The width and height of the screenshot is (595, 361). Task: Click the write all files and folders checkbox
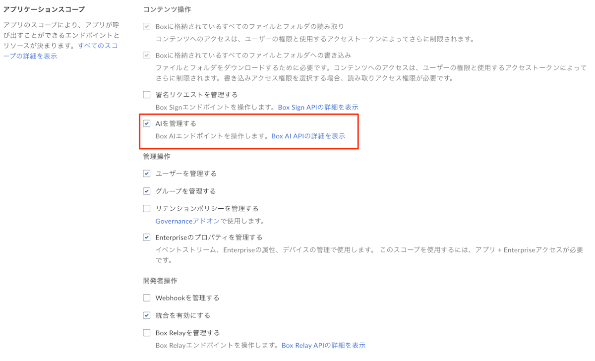[x=147, y=55]
